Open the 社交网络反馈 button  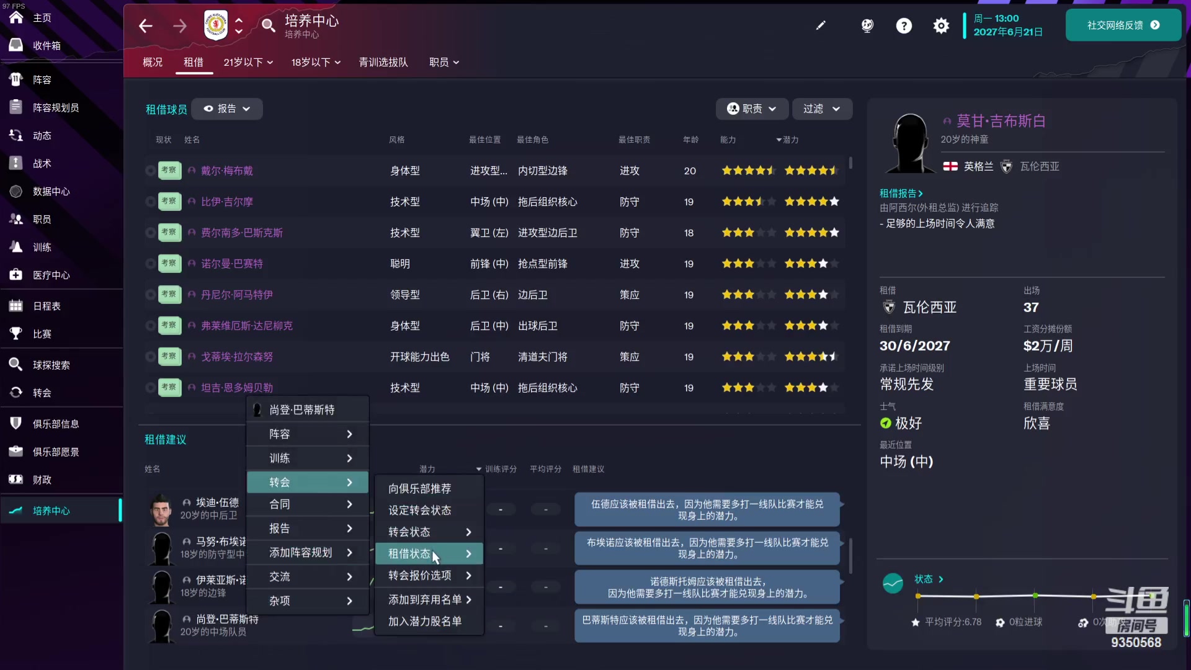click(1123, 25)
